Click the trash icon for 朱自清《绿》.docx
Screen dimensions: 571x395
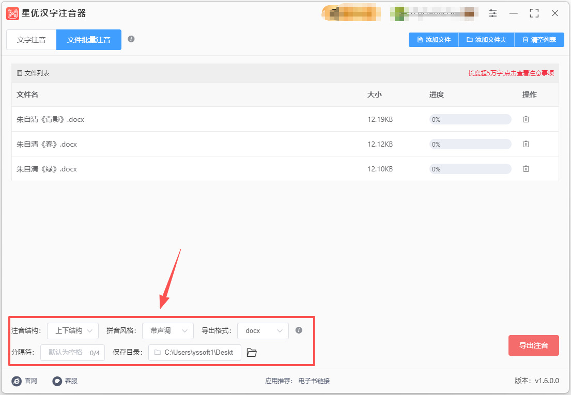(x=526, y=169)
